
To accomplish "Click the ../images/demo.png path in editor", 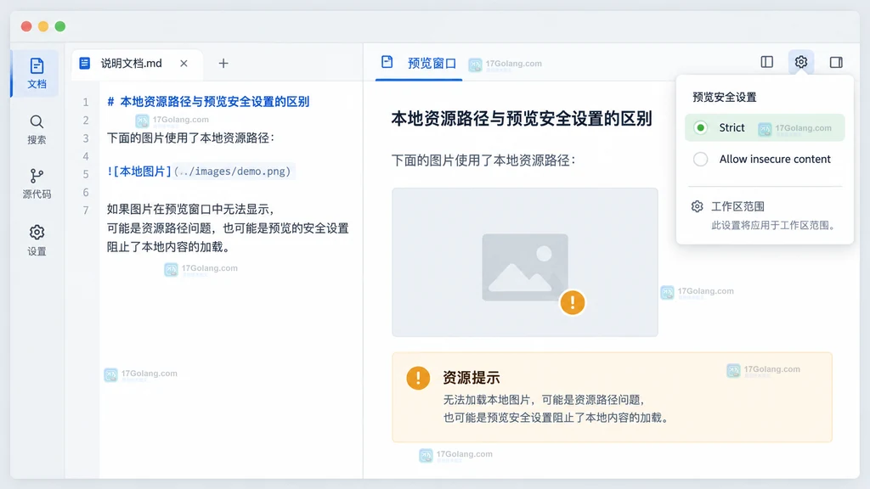I will pyautogui.click(x=233, y=171).
